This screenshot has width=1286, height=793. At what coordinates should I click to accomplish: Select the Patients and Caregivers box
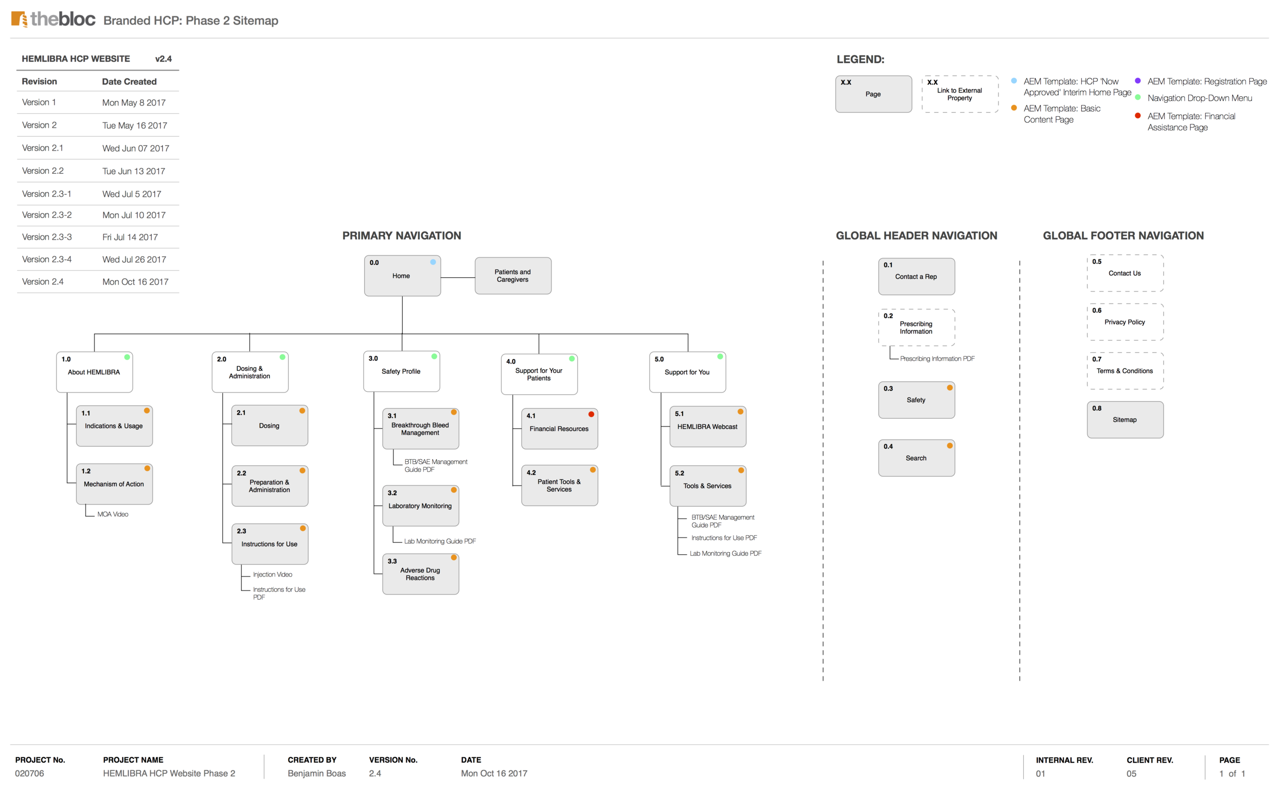pyautogui.click(x=513, y=276)
